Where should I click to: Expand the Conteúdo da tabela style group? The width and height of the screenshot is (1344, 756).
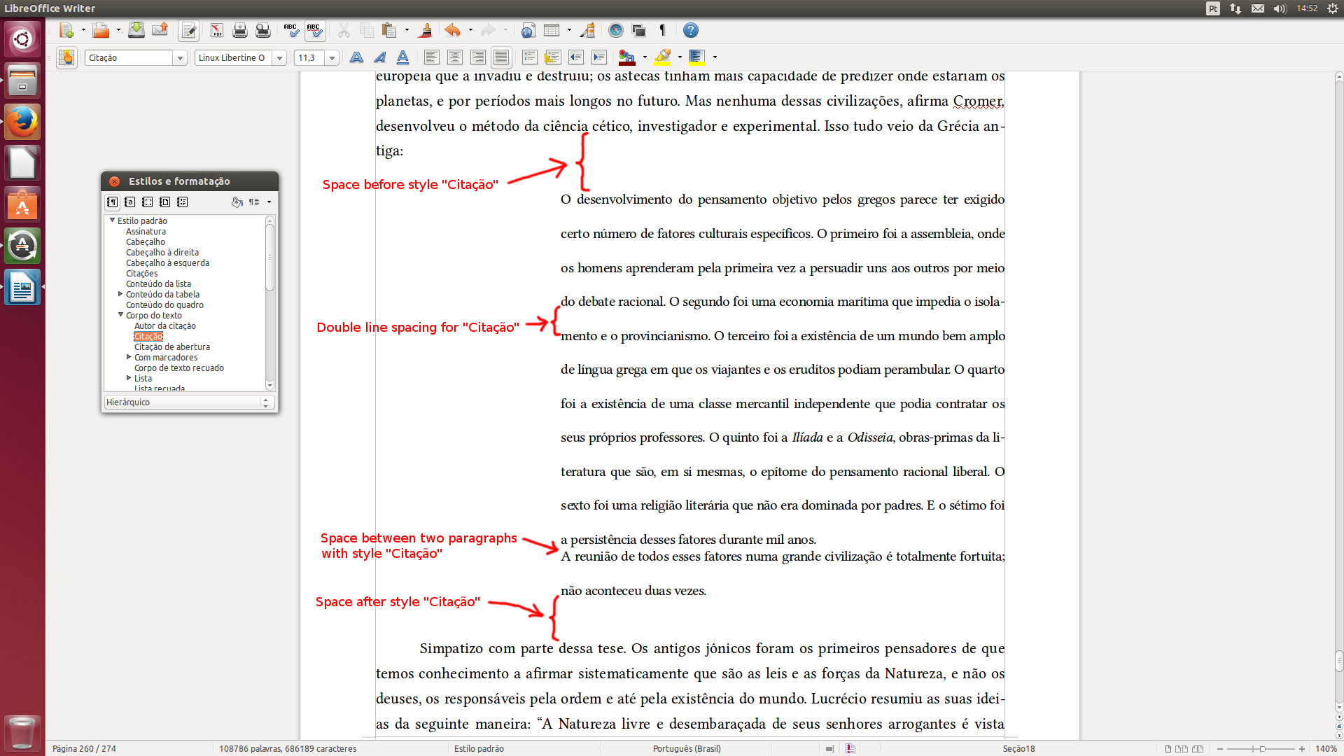point(120,294)
